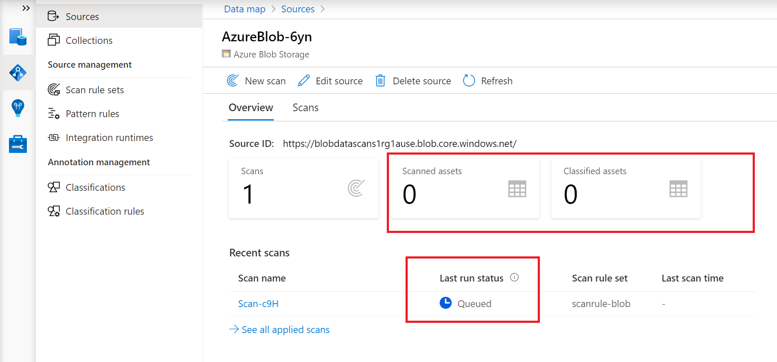Open the Data catalog icon in left rail
This screenshot has height=362, width=777.
coord(18,37)
